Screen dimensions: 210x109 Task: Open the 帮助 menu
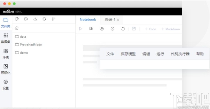[200, 54]
